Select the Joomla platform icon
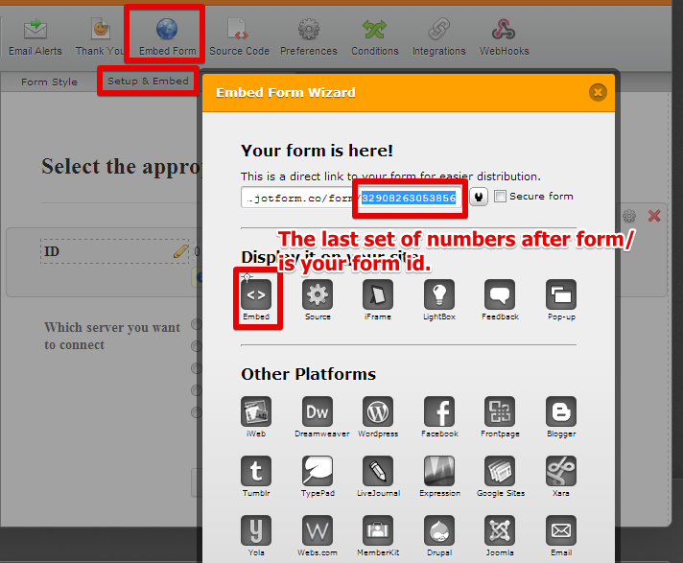The image size is (683, 563). click(x=500, y=530)
